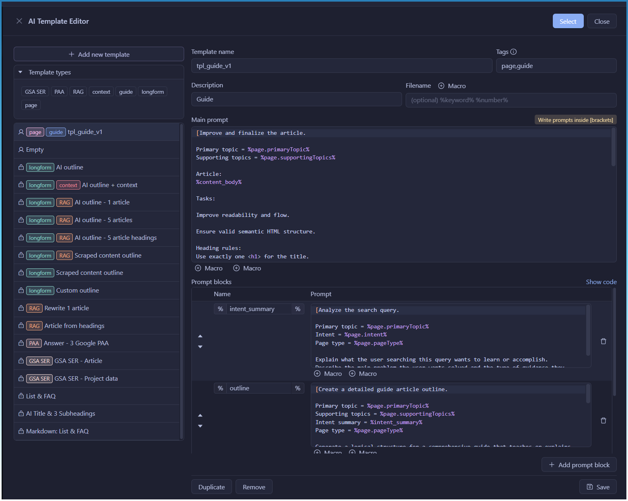Open the Scraped content outline RAG template

(x=108, y=256)
